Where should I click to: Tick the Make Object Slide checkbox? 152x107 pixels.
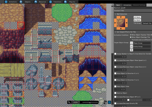click(x=115, y=86)
